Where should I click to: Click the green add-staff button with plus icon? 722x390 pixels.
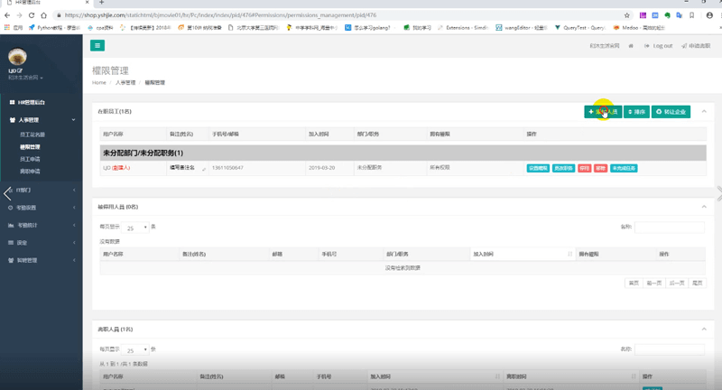coord(603,111)
